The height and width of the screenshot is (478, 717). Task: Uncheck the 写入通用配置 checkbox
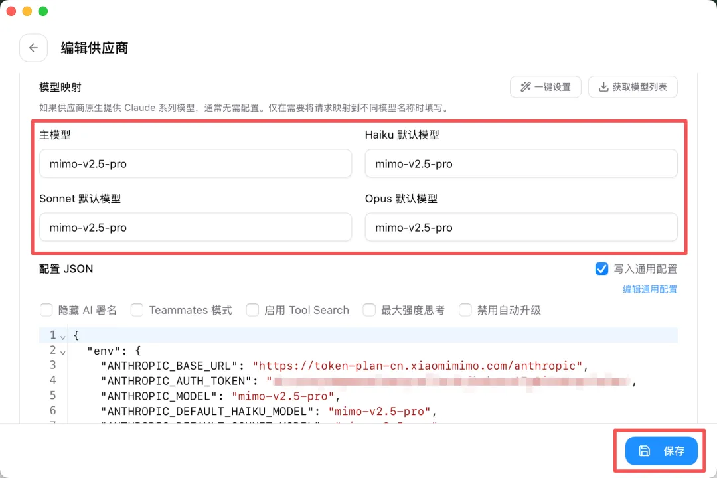(601, 269)
